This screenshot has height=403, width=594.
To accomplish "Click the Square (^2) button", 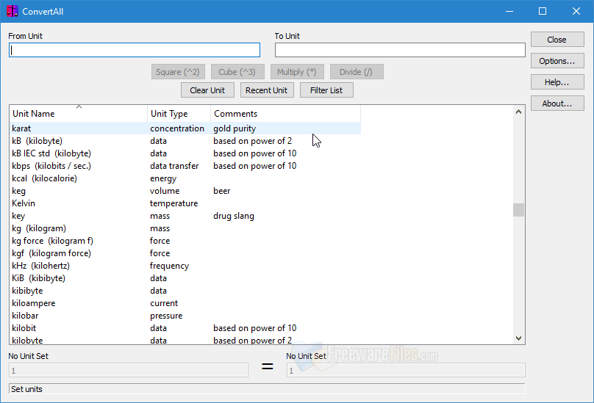I will click(x=178, y=72).
